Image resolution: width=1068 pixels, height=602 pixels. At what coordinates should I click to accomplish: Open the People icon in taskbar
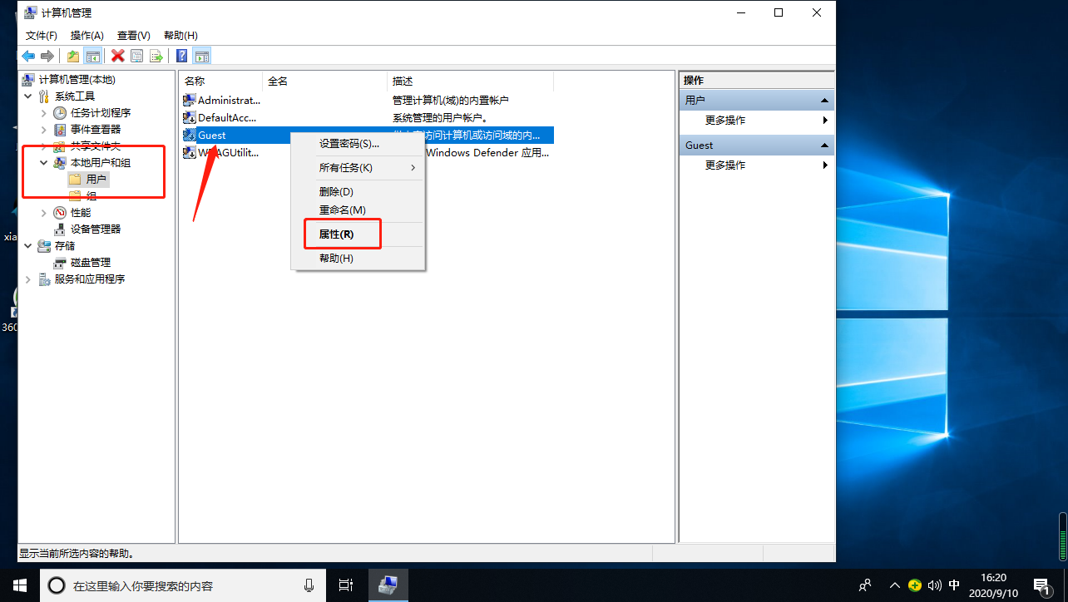pyautogui.click(x=865, y=585)
